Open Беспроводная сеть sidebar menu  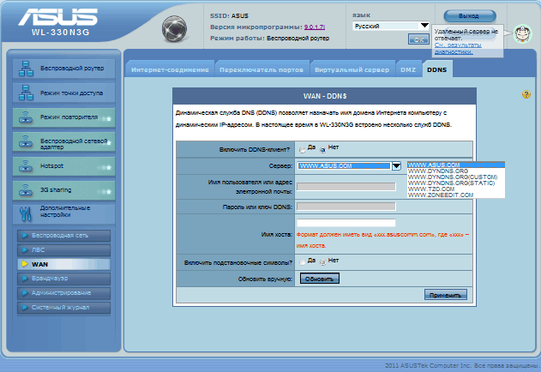tap(63, 236)
